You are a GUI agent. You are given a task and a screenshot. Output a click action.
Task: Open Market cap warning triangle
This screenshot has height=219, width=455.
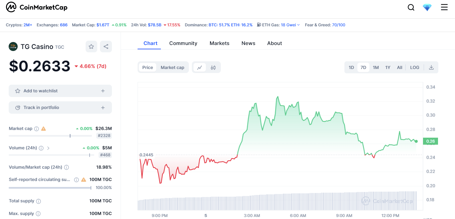tap(44, 129)
